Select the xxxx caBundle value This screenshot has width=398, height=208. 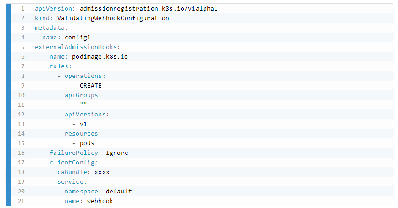102,172
